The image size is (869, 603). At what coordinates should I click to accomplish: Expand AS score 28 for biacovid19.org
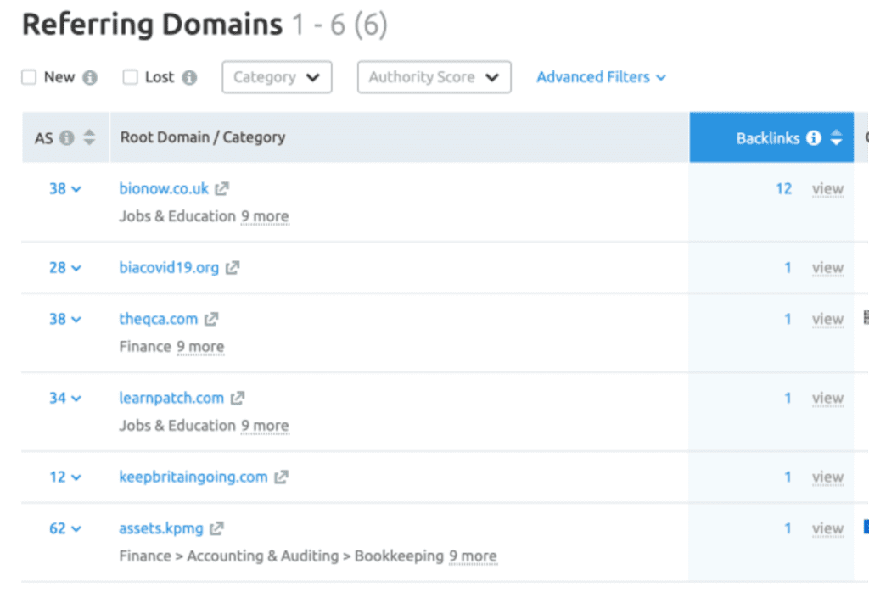tap(65, 268)
